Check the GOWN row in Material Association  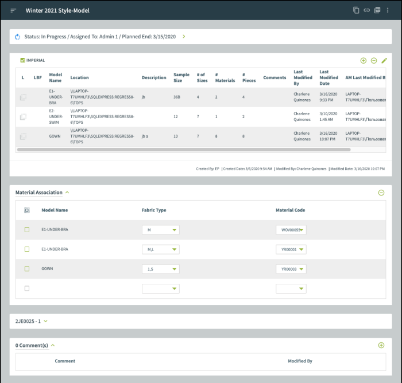point(26,268)
